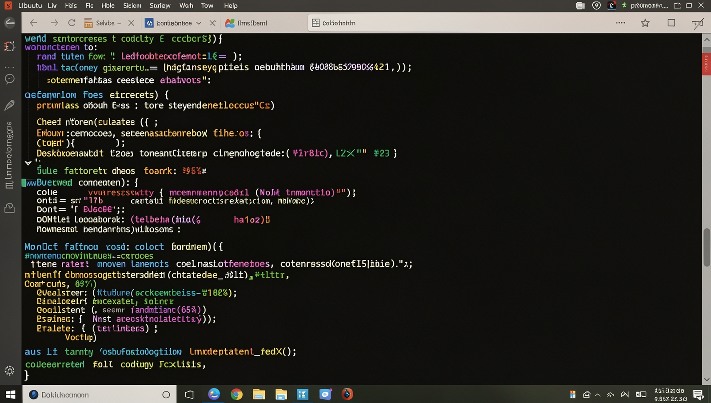The width and height of the screenshot is (711, 403).
Task: Expand the dropdown chevron on the jponfleonbee tab
Action: [x=199, y=23]
